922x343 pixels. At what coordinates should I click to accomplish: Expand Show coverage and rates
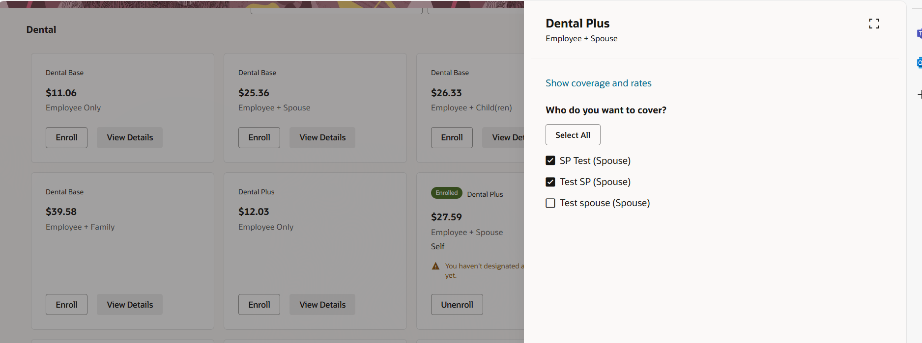click(598, 83)
